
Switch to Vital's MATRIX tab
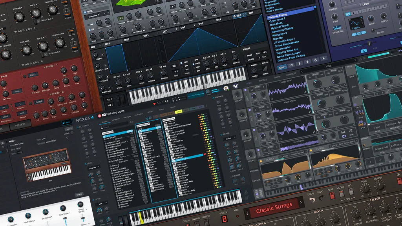coord(277,77)
